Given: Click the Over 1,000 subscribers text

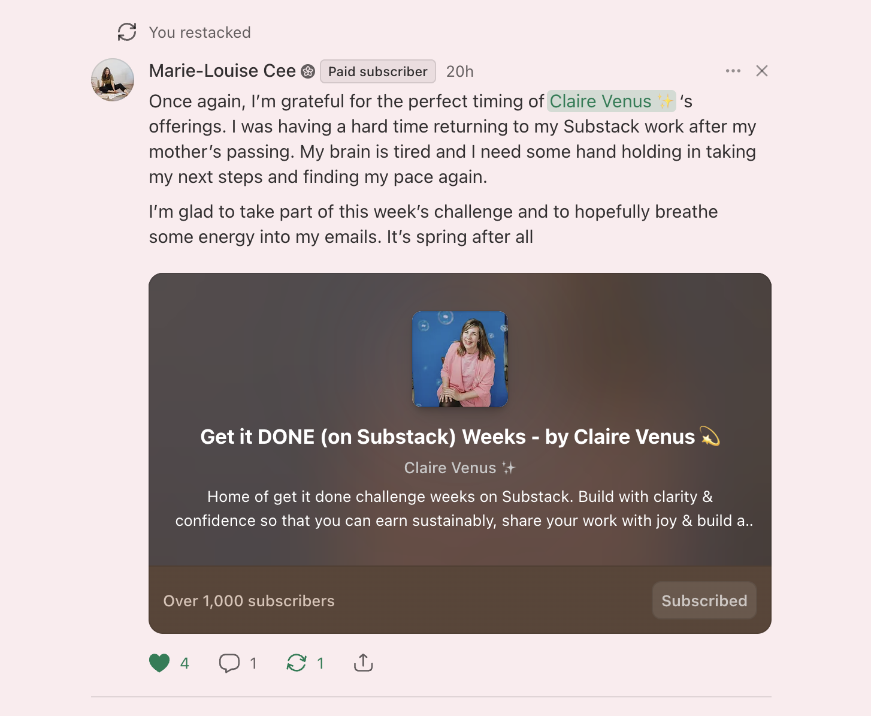Looking at the screenshot, I should pos(249,601).
